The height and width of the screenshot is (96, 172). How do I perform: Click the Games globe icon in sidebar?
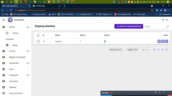3,27
